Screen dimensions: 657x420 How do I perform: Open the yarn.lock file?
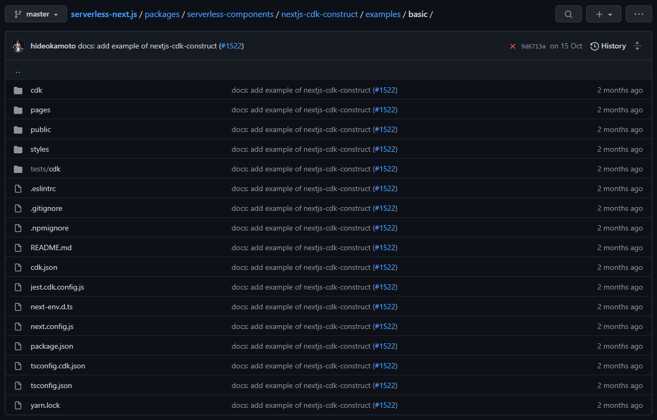coord(45,405)
